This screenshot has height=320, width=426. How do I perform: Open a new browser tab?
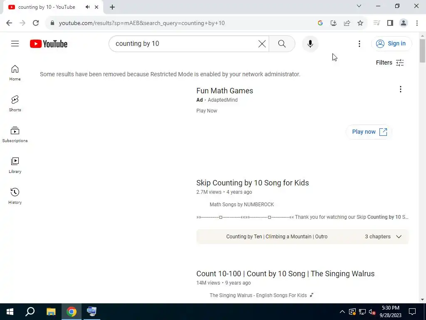(x=112, y=7)
